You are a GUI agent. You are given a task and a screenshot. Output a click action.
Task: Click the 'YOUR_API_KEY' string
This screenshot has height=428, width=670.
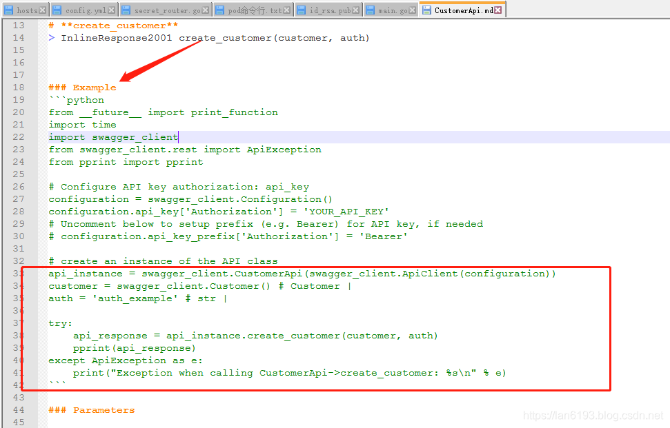coord(346,211)
